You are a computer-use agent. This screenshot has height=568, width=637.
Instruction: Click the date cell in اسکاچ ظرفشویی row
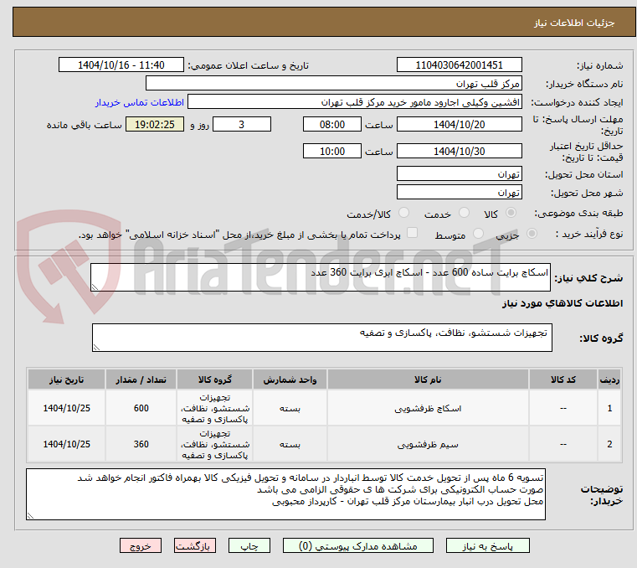click(x=67, y=408)
